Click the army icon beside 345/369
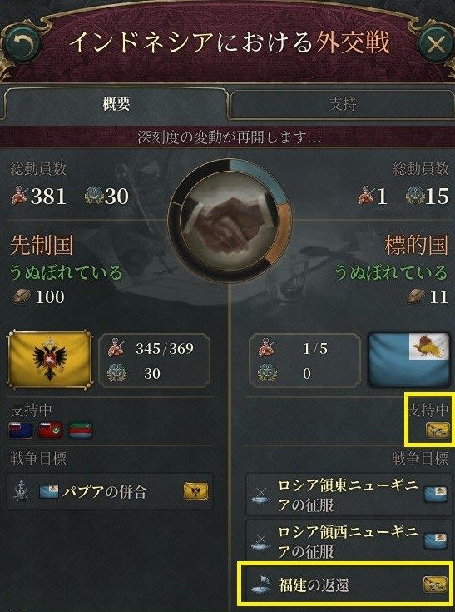 click(116, 348)
